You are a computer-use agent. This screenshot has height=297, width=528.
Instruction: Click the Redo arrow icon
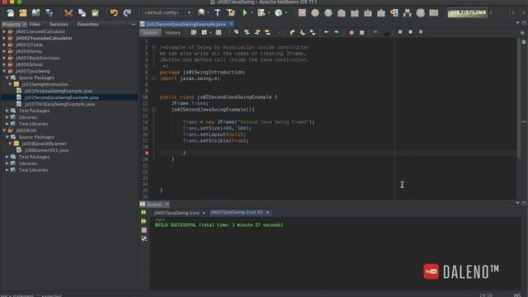[x=127, y=13]
